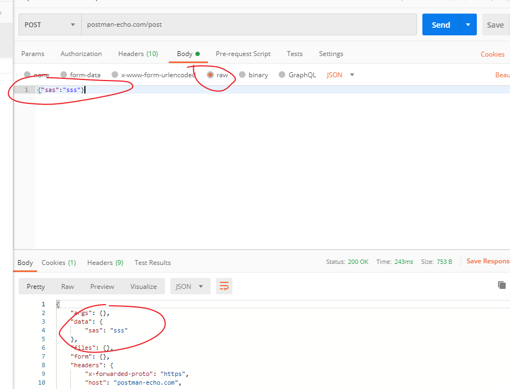Viewport: 510px width, 389px height.
Task: Click the "form": {} response line
Action: click(x=90, y=356)
